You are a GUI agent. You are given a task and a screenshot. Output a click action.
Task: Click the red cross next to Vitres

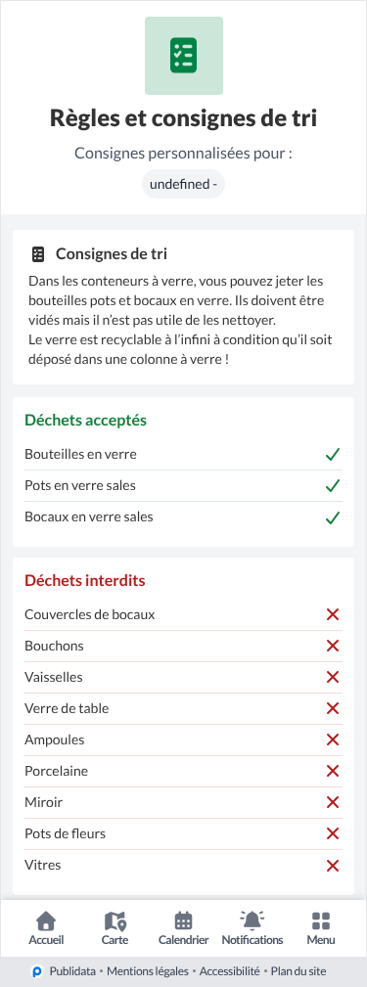(x=333, y=866)
